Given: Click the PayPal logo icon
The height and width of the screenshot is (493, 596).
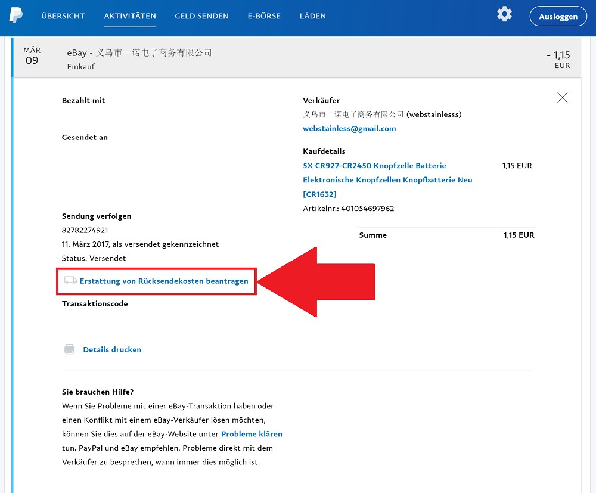Looking at the screenshot, I should (x=16, y=15).
